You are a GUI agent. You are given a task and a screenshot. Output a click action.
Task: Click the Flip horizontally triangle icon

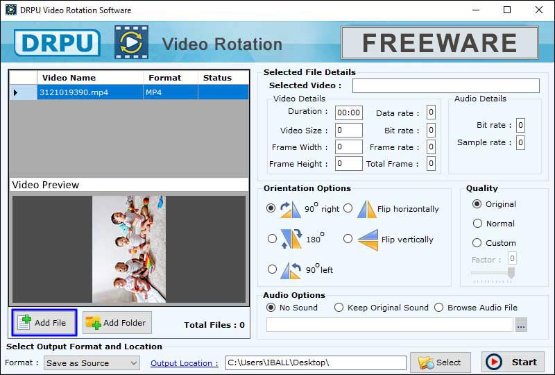[x=366, y=209]
